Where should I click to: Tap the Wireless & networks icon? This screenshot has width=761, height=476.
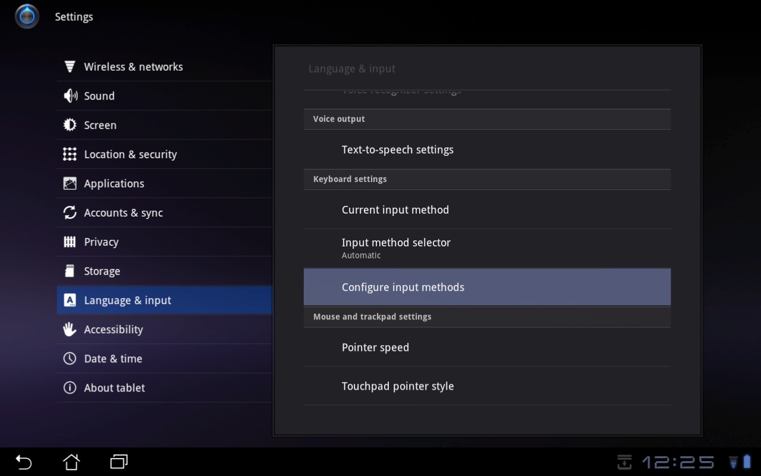coord(70,67)
